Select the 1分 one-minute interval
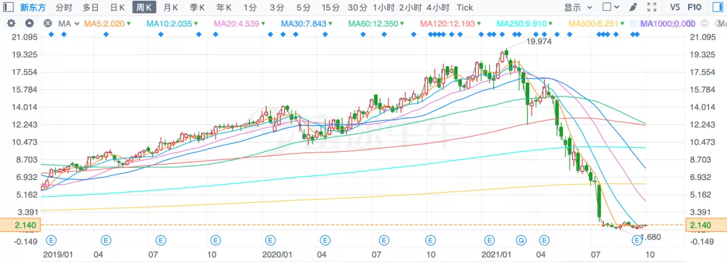727x262 pixels. point(250,7)
